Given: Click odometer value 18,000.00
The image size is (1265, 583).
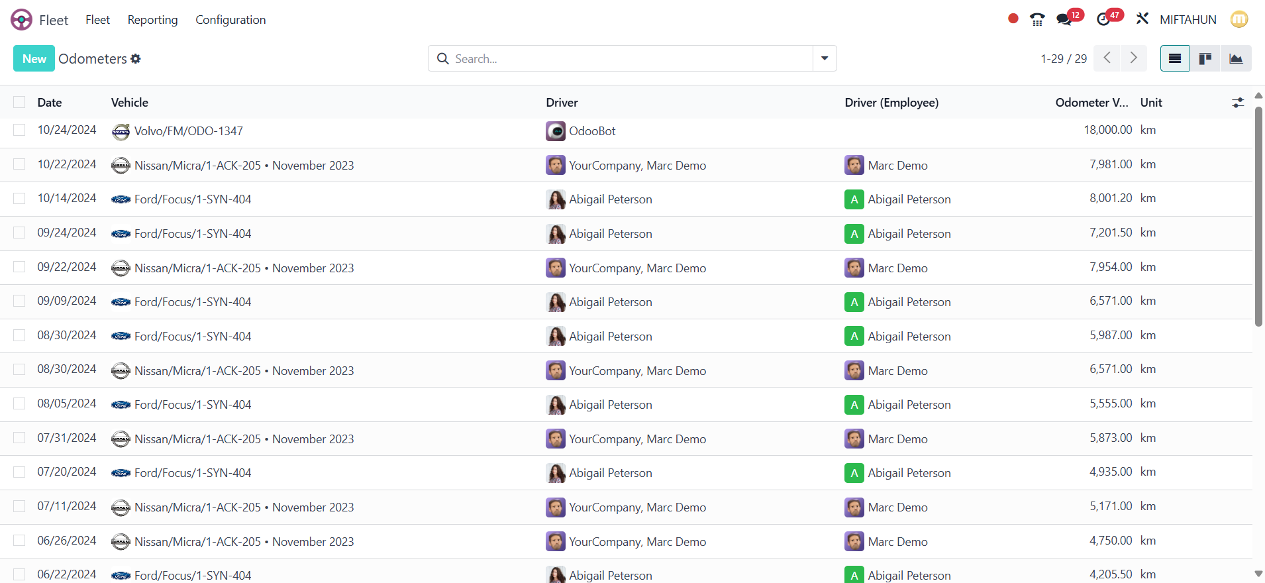Looking at the screenshot, I should [x=1108, y=130].
